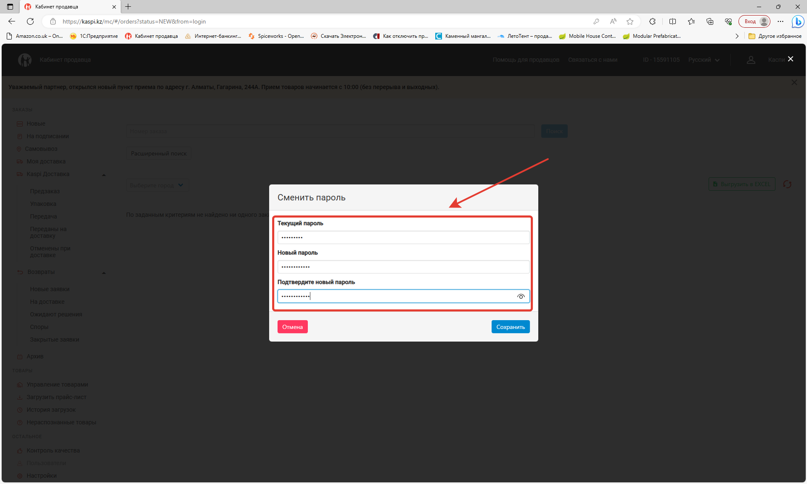807x484 pixels.
Task: Open the new tab plus button
Action: [x=128, y=7]
